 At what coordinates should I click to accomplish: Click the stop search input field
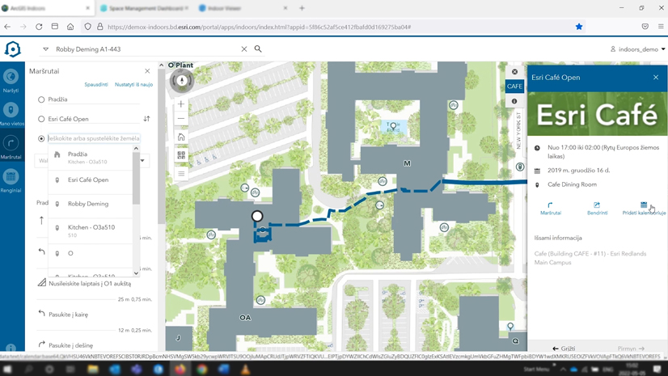(94, 138)
